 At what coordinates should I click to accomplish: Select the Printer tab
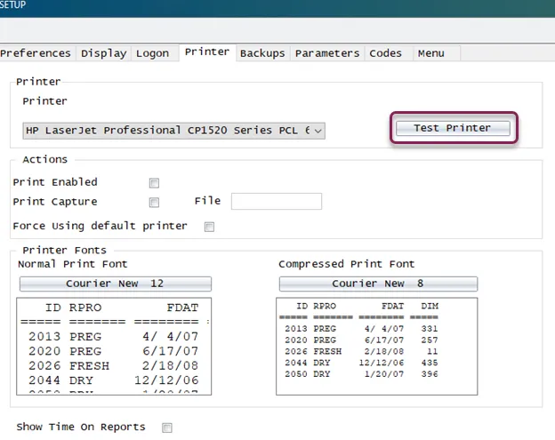tap(207, 52)
